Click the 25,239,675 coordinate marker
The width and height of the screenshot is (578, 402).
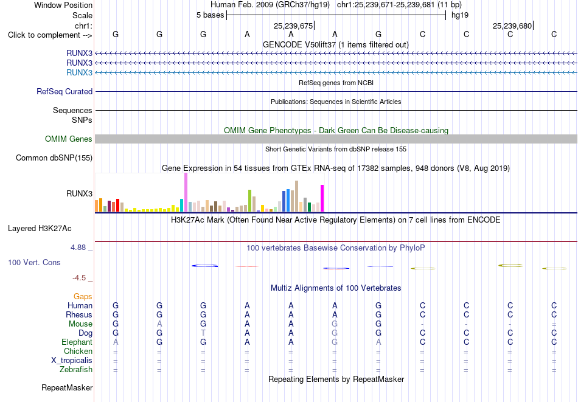coord(293,26)
